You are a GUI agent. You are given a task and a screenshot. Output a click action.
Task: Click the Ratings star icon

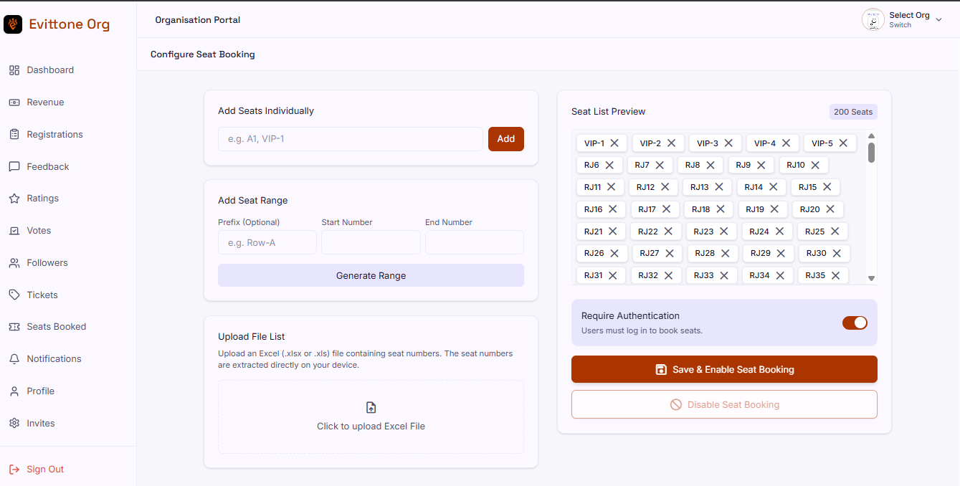14,199
